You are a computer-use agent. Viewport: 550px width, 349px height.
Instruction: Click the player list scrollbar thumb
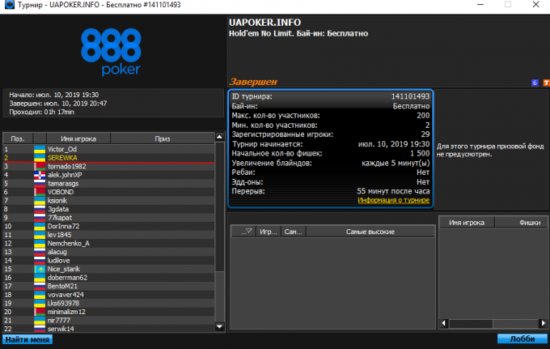[219, 206]
